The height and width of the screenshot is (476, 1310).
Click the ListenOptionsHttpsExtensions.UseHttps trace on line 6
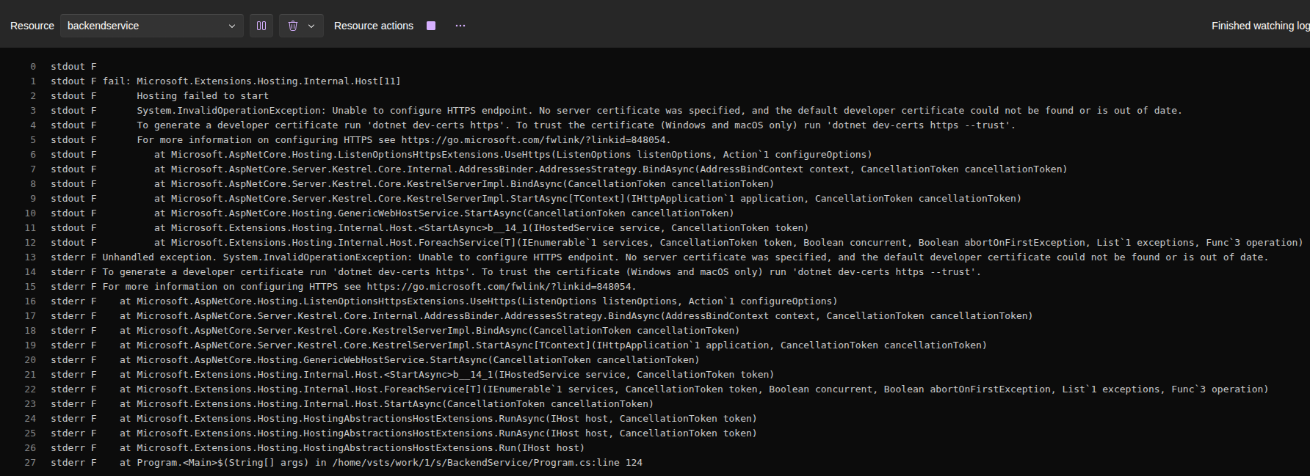[513, 155]
